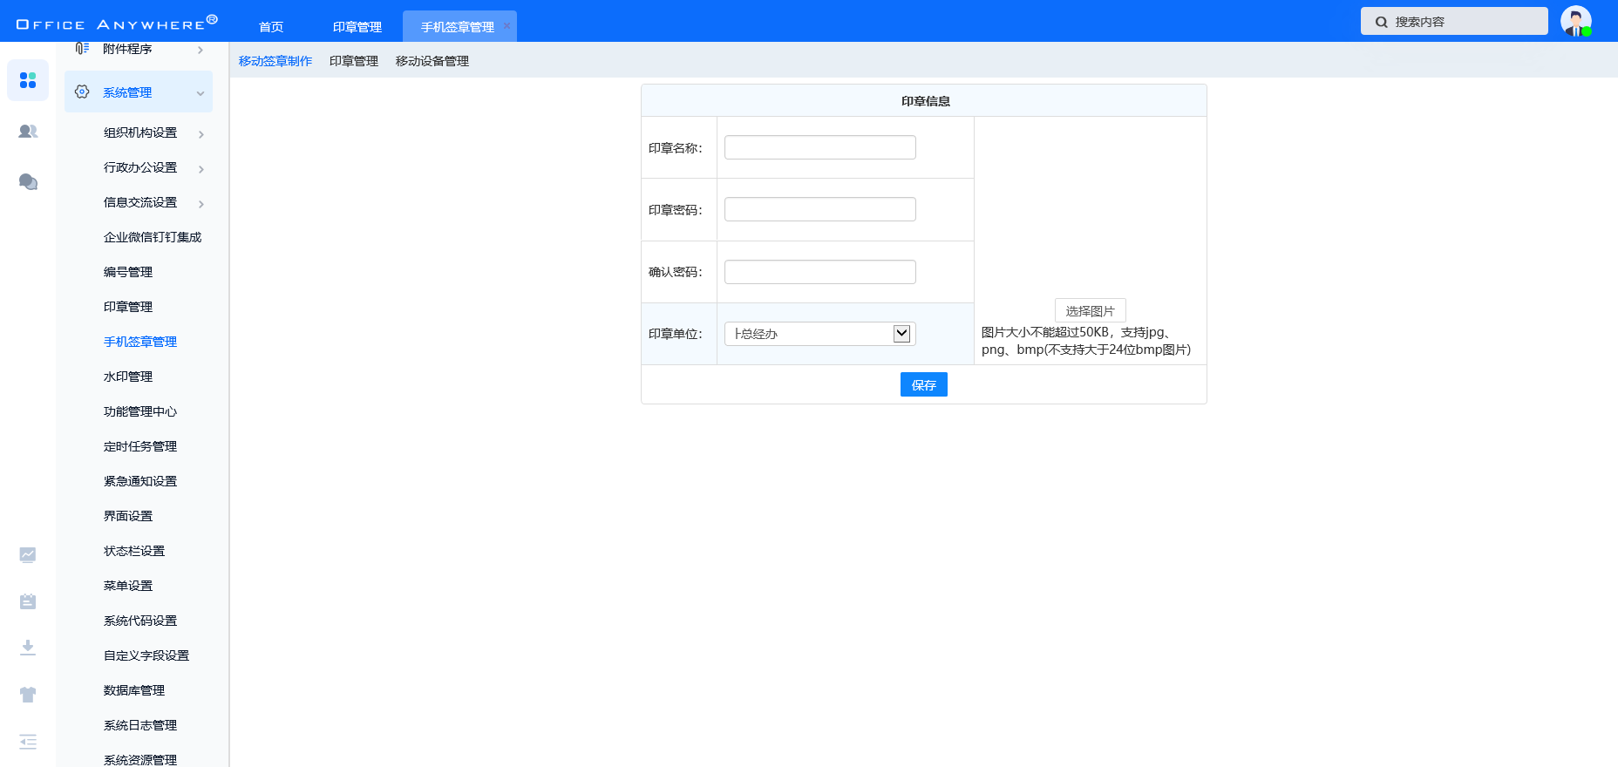The image size is (1618, 767).
Task: Open the T-shirt theme skin icon
Action: point(28,695)
